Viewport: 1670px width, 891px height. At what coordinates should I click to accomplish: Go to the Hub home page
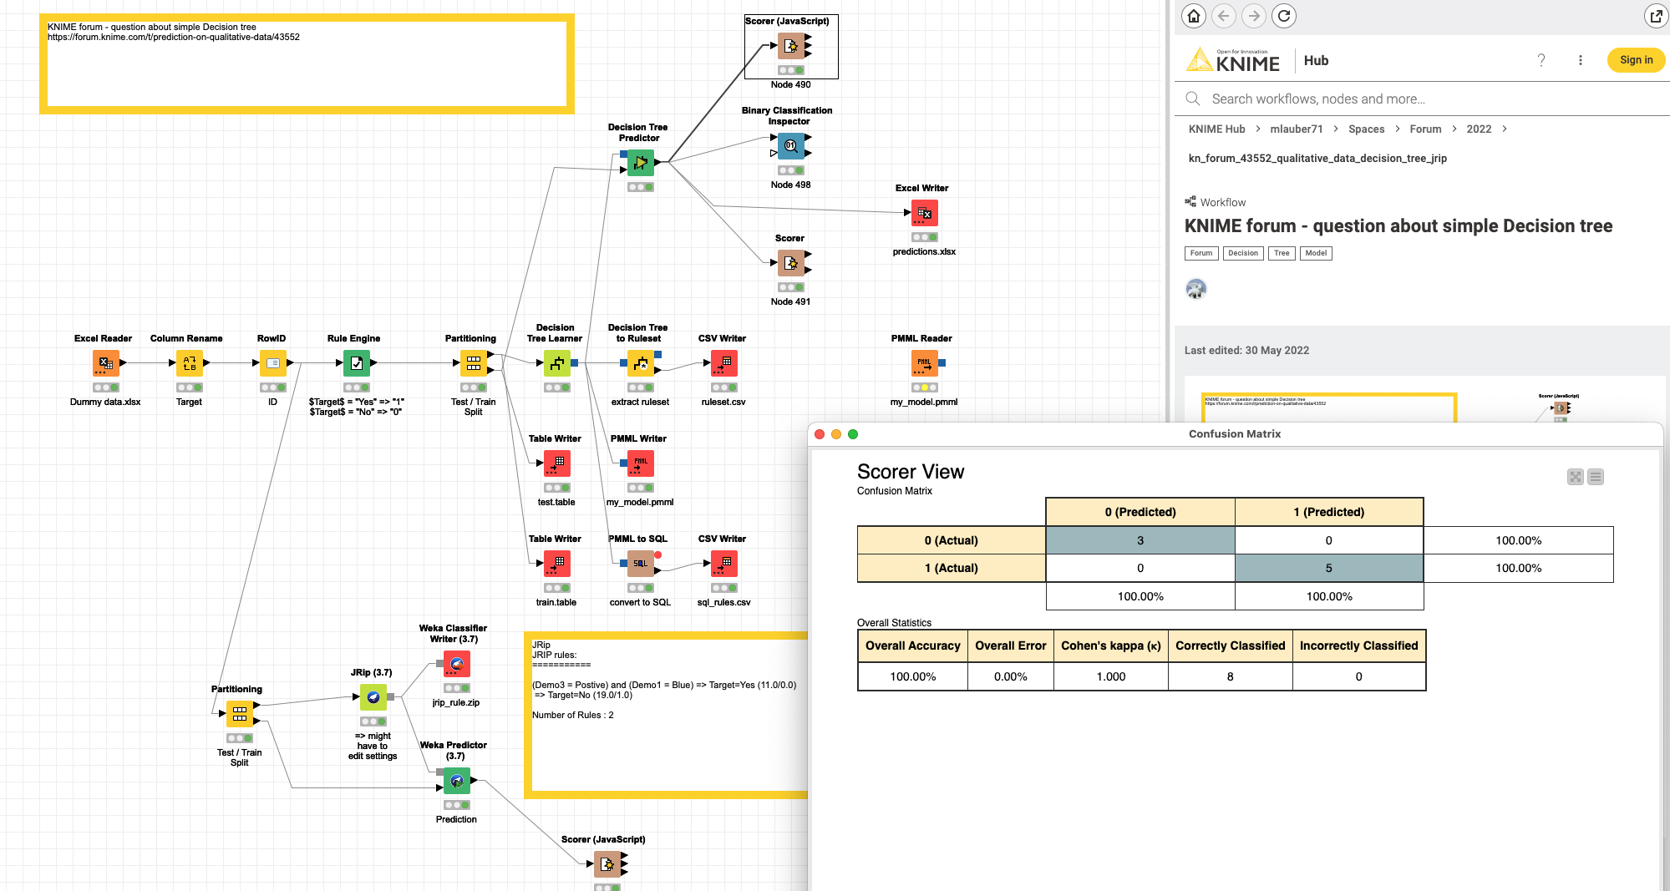[x=1194, y=15]
